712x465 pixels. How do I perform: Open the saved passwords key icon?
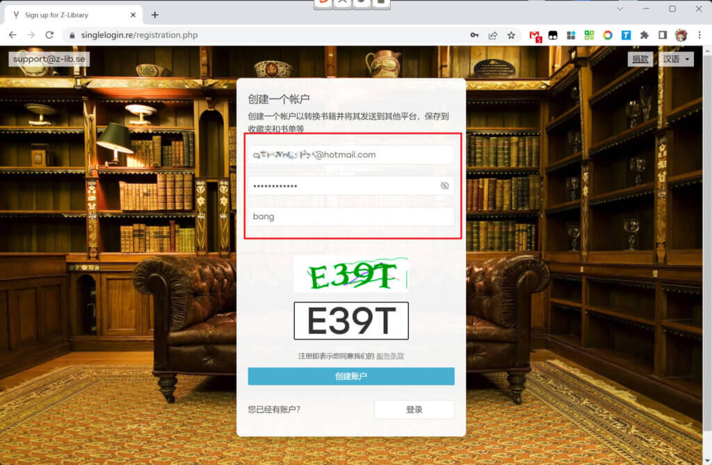474,35
